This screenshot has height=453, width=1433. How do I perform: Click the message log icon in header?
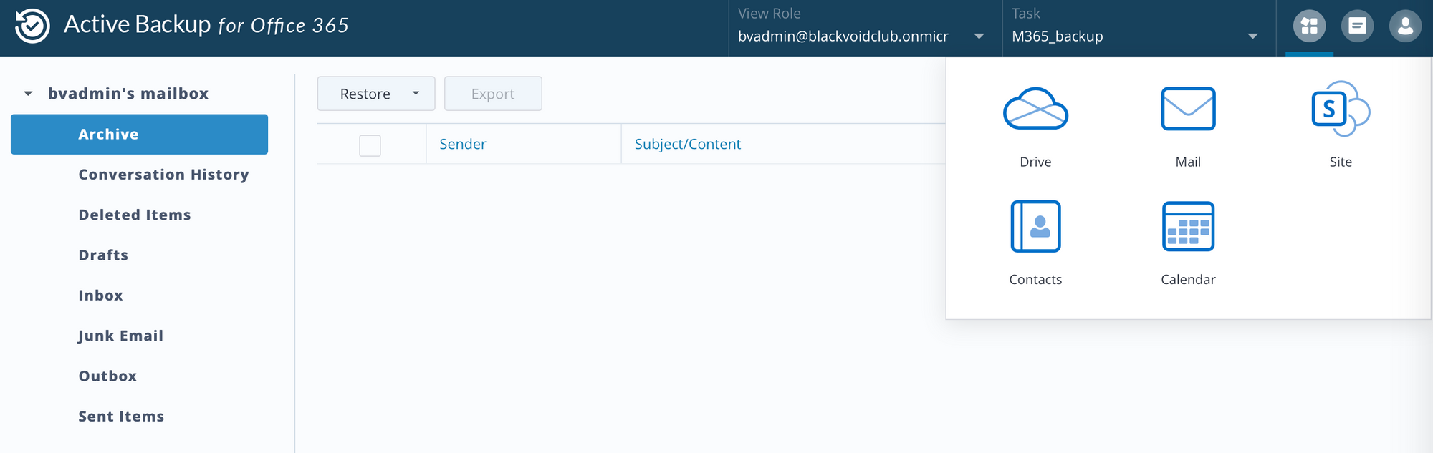tap(1357, 26)
